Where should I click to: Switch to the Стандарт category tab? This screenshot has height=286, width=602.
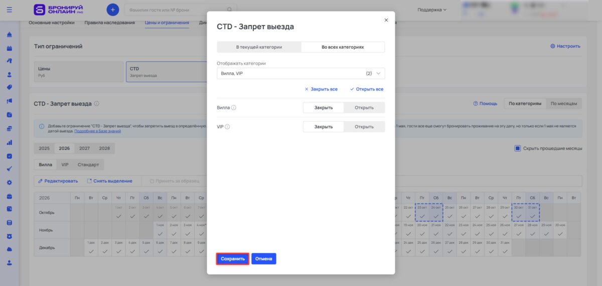[88, 165]
